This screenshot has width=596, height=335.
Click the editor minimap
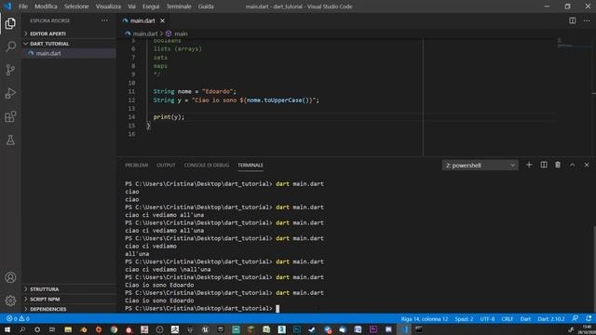[574, 43]
